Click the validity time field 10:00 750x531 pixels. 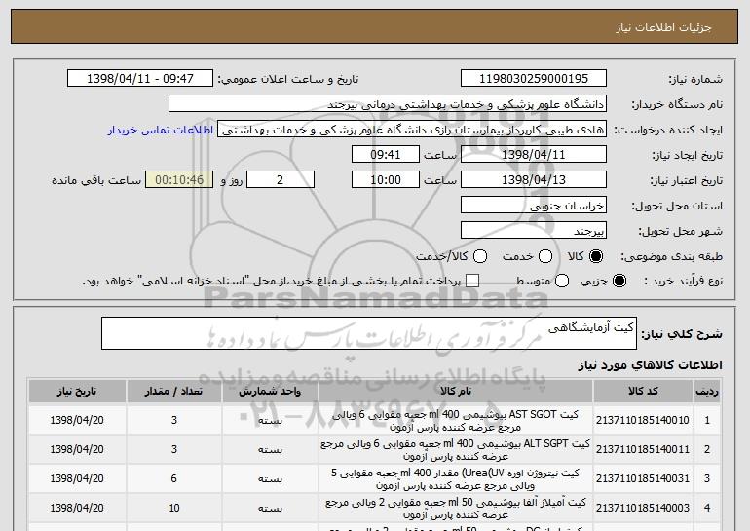click(386, 180)
